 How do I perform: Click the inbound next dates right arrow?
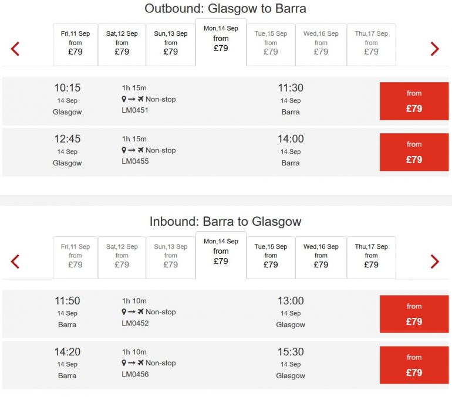point(434,262)
